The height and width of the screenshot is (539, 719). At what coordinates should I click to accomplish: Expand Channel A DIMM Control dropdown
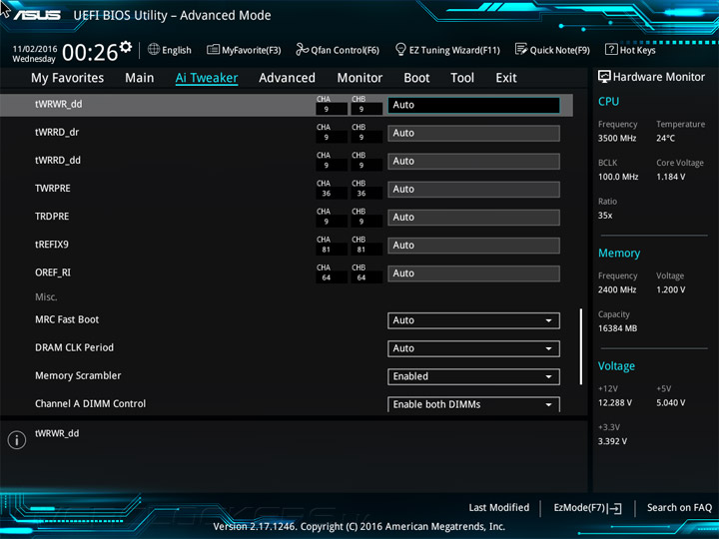(x=473, y=404)
